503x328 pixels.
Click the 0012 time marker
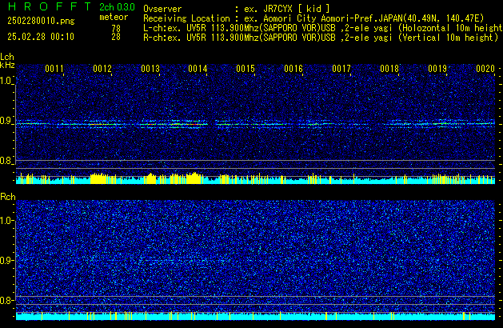102,69
